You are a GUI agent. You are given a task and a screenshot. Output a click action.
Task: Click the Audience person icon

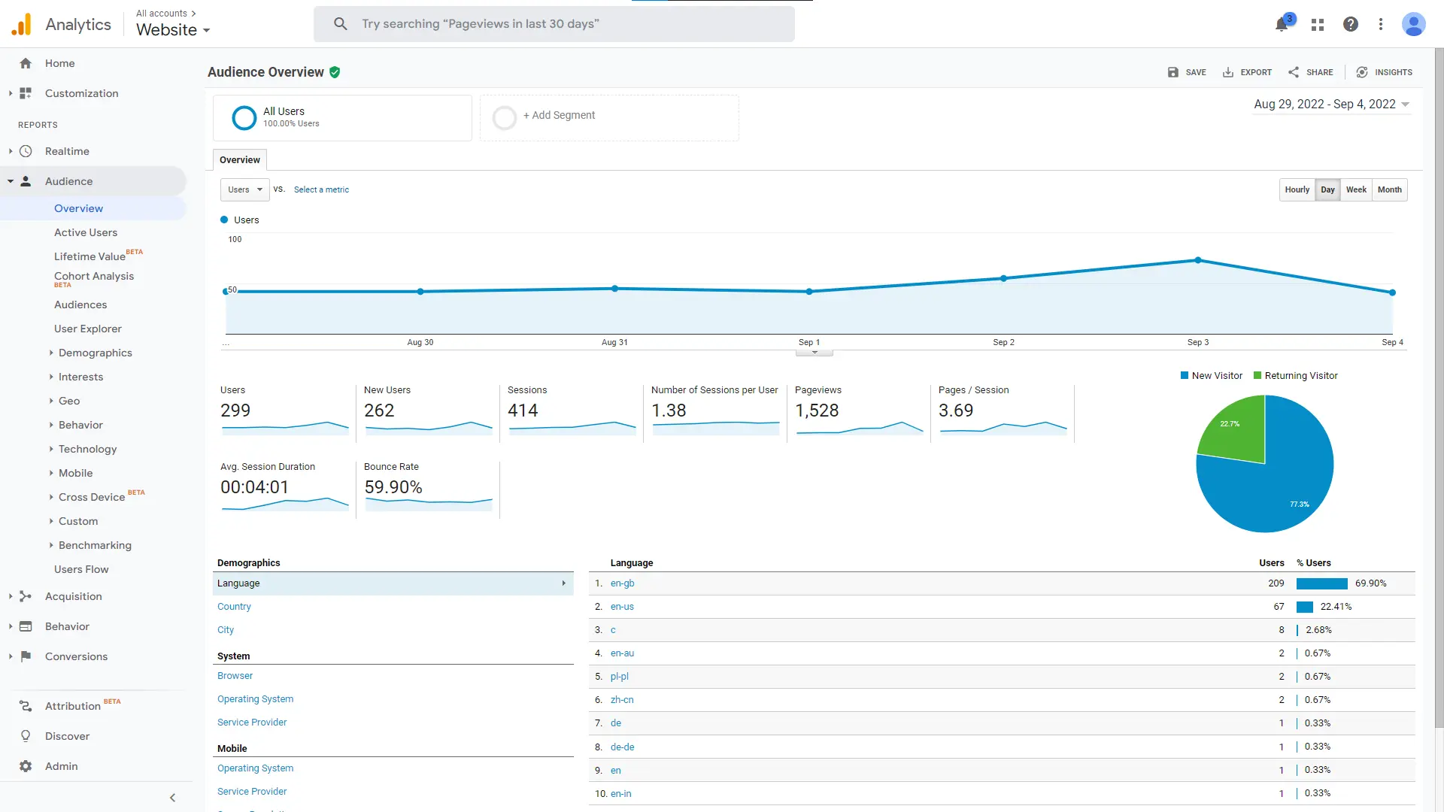pos(26,181)
